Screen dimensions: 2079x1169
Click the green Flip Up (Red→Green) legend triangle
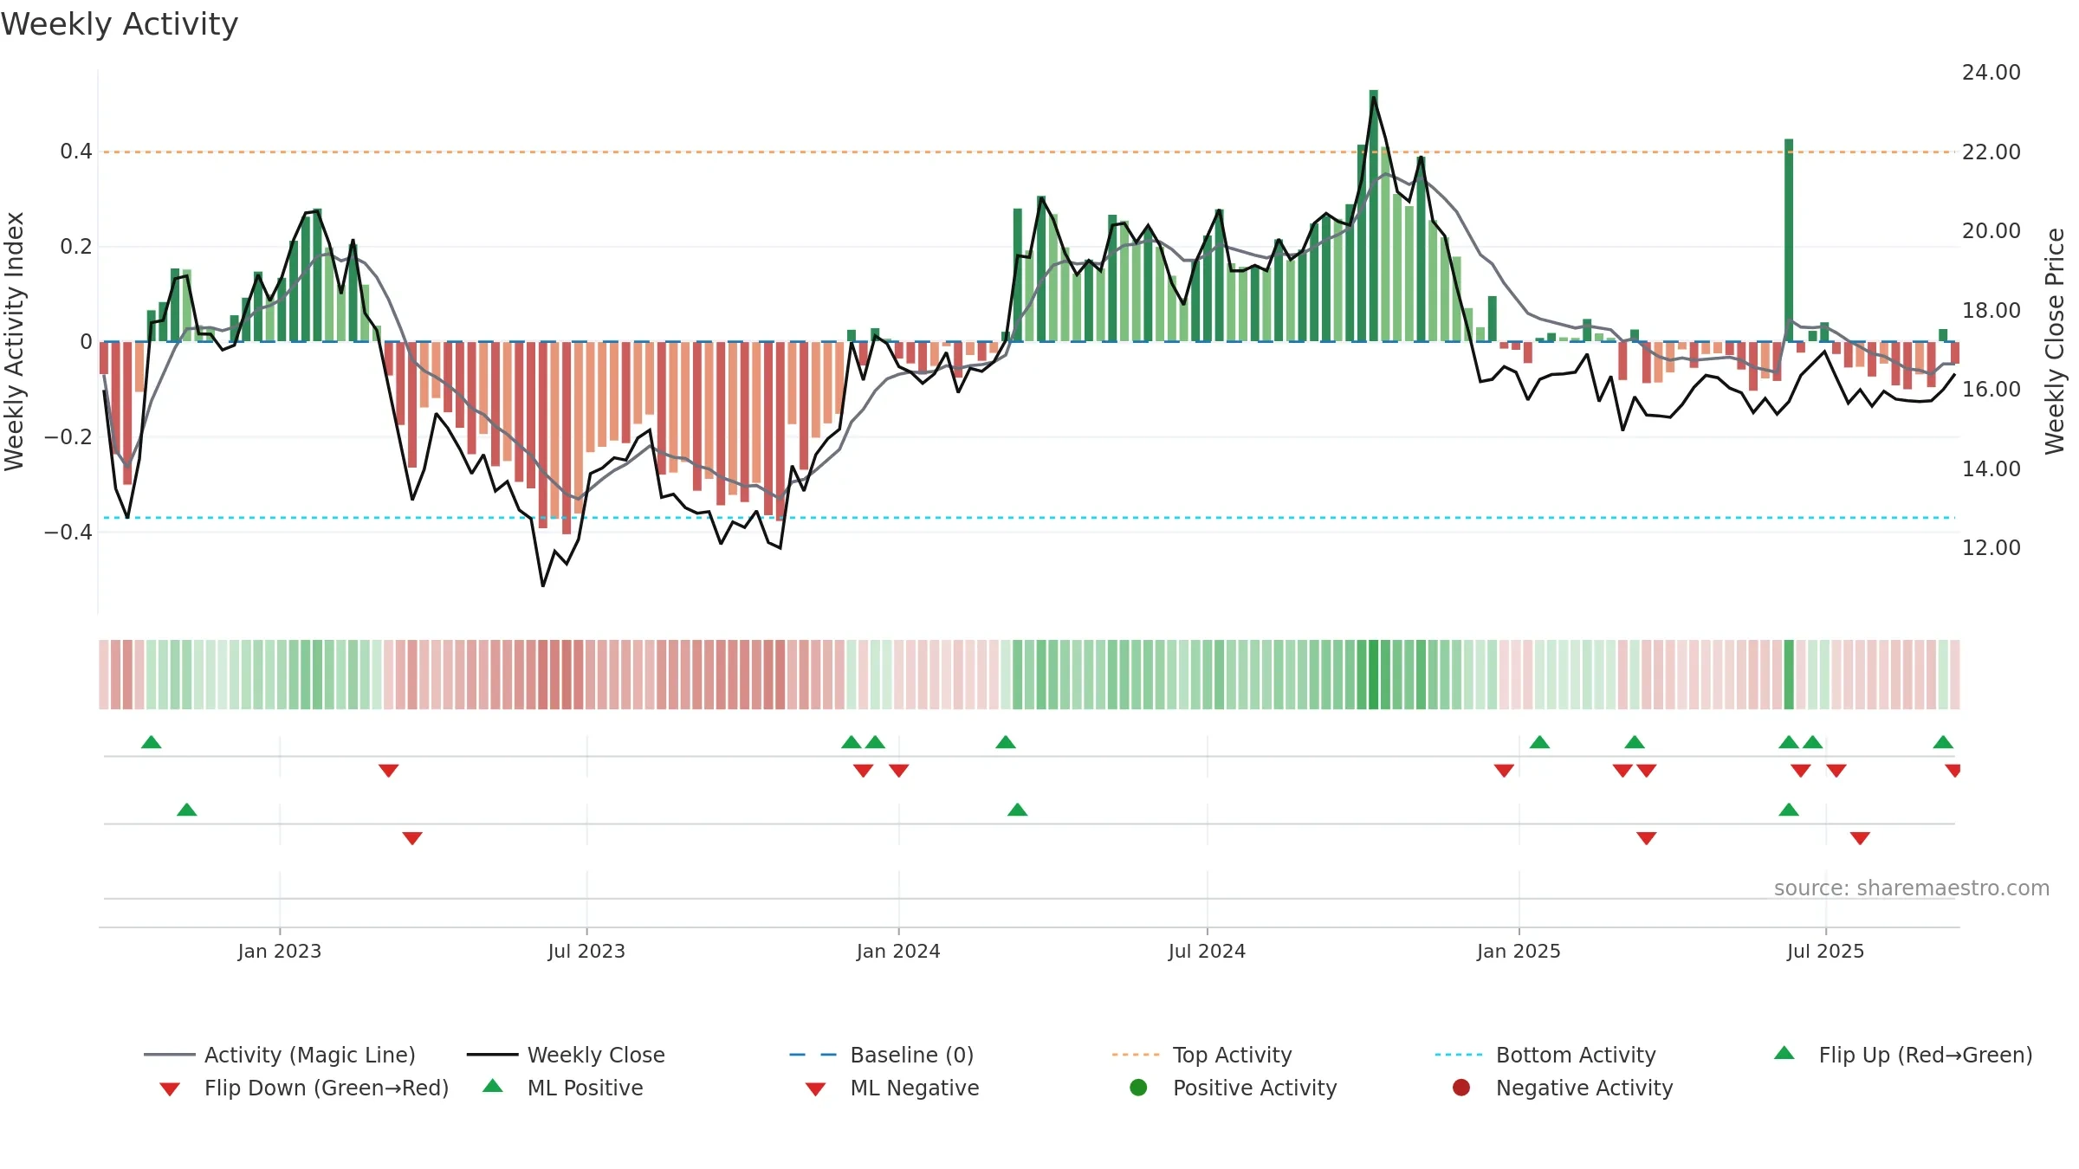pos(1784,1053)
